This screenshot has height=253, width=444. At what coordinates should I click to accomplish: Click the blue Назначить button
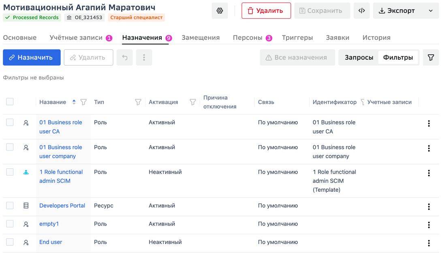pyautogui.click(x=32, y=58)
